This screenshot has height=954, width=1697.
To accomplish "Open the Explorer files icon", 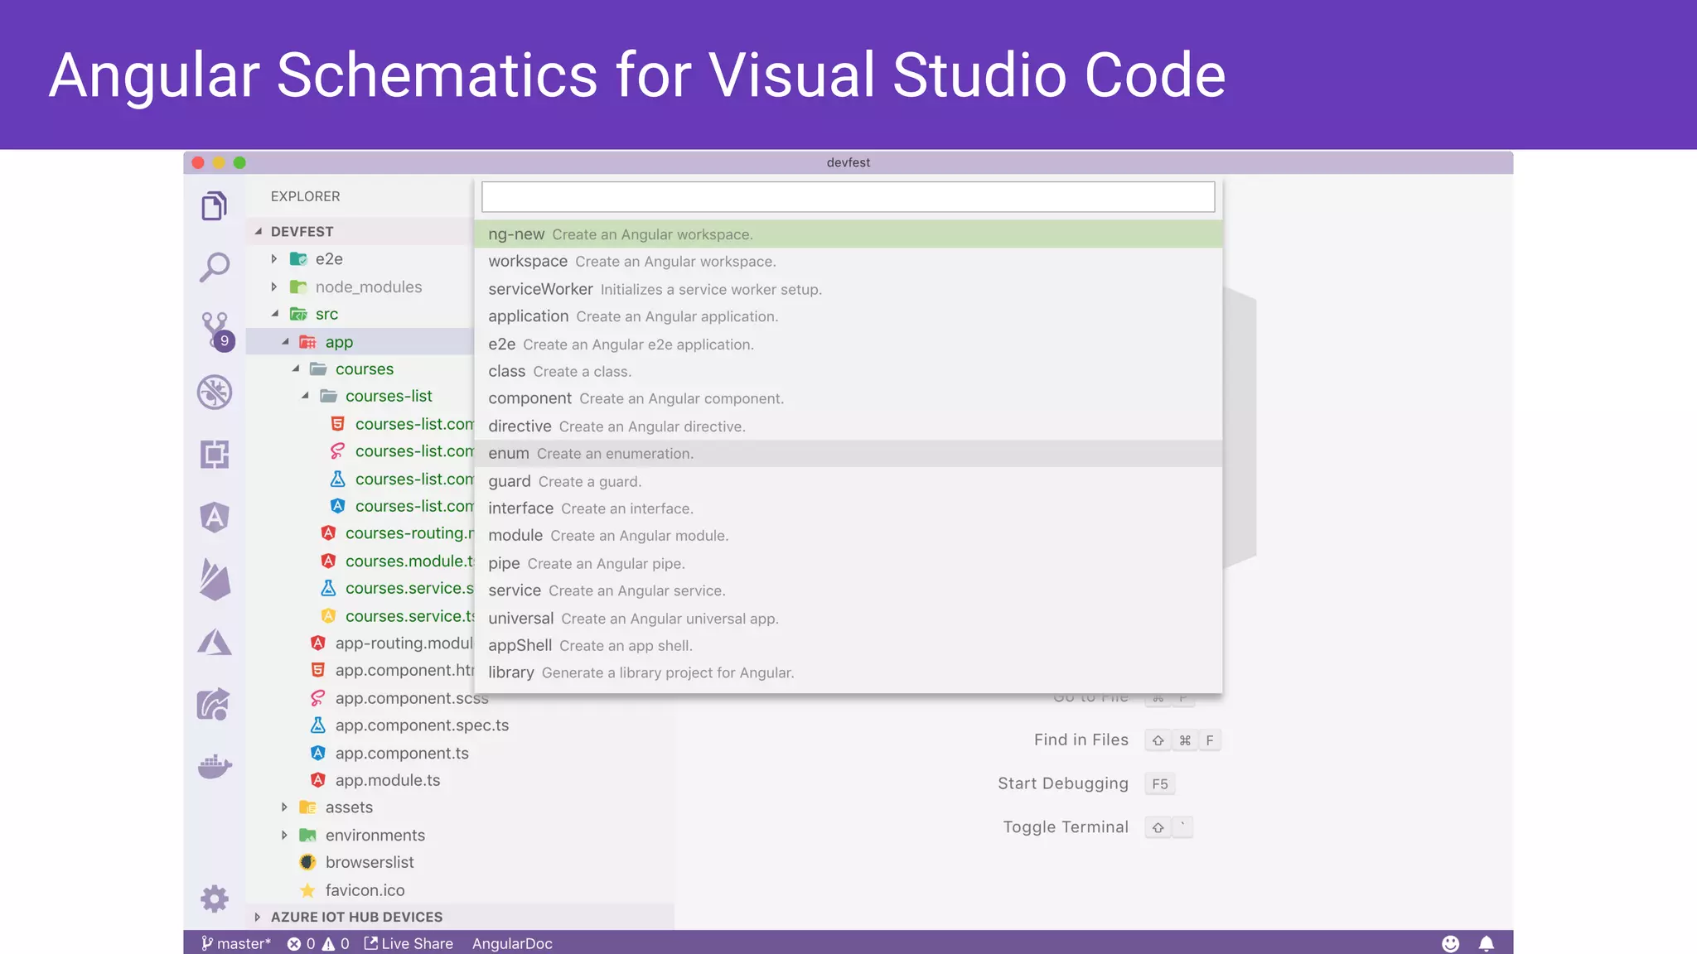I will coord(215,205).
